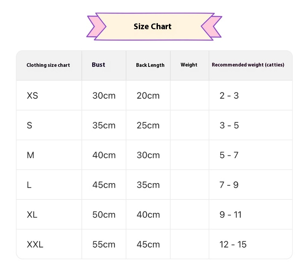This screenshot has height=274, width=301.
Task: Click the 35cm bust measurement cell
Action: pos(104,126)
